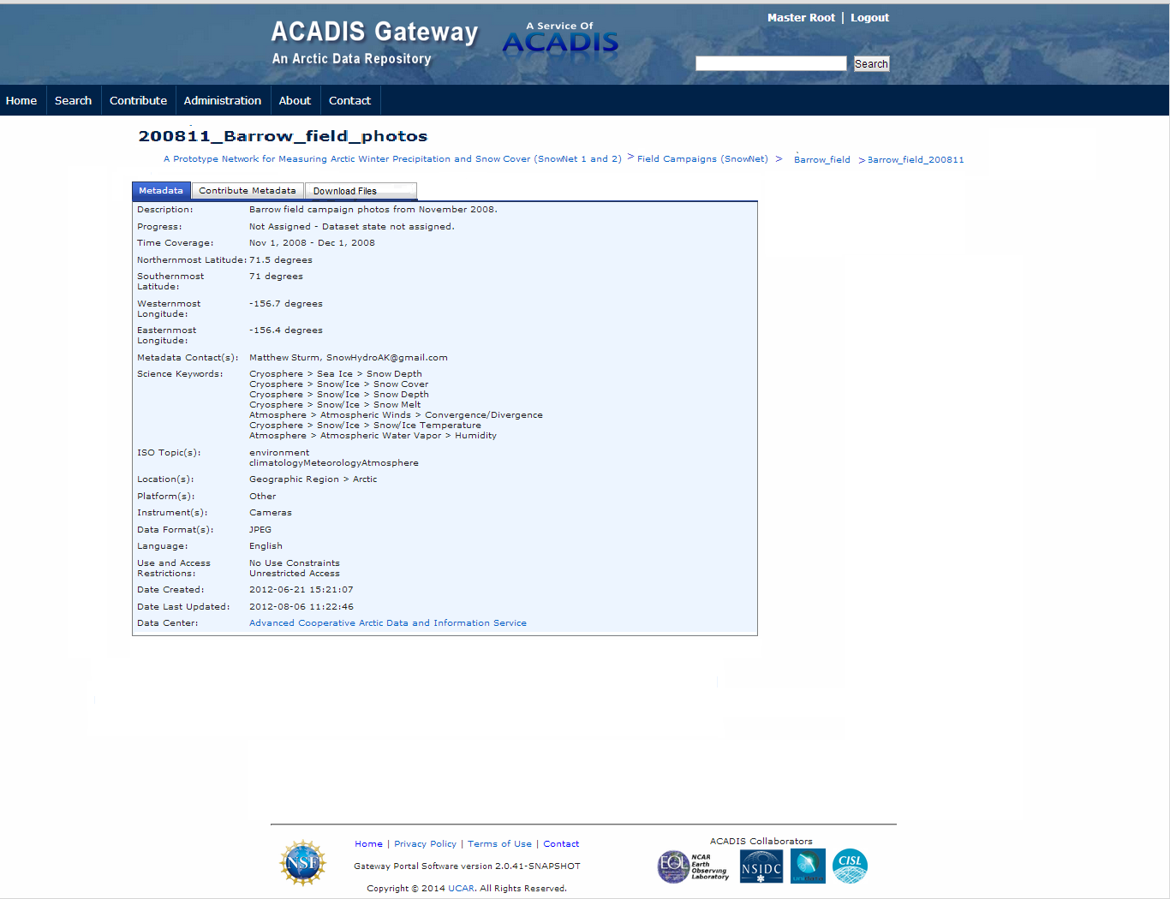Open Advanced Cooperative Arctic Data link
The width and height of the screenshot is (1170, 899).
387,623
